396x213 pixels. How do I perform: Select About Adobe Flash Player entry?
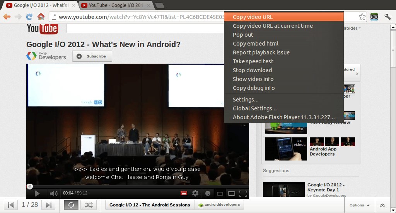pos(283,117)
